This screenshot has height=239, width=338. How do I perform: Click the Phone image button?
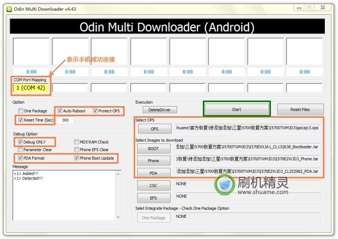click(x=153, y=161)
